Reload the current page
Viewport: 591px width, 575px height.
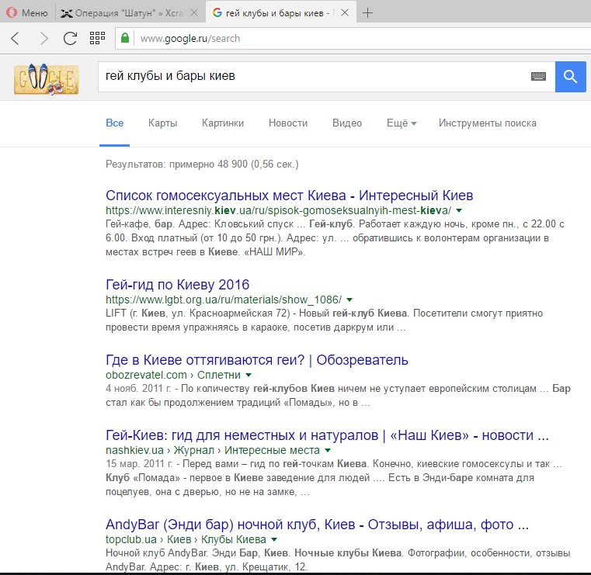70,38
